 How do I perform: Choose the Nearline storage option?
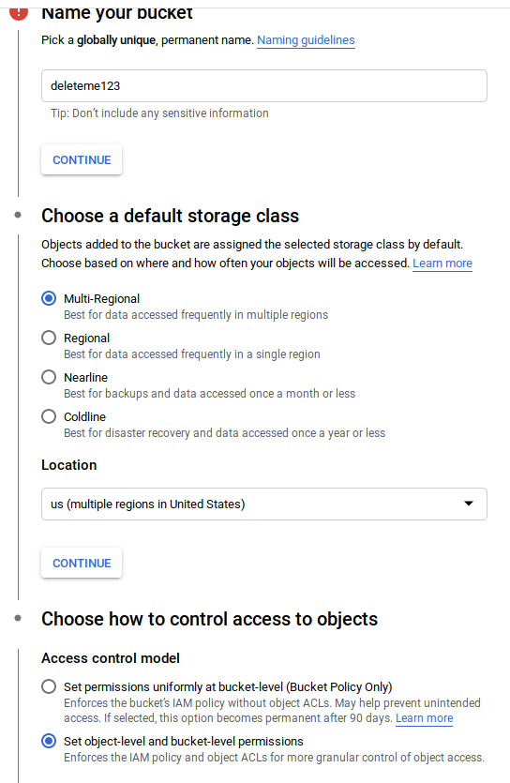click(49, 377)
